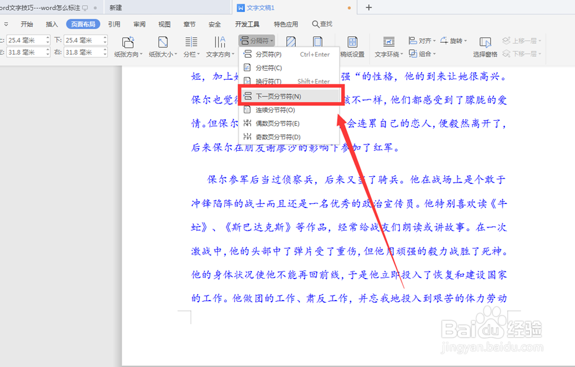
Task: Open the 特色应用 ribbon tab
Action: coord(285,24)
